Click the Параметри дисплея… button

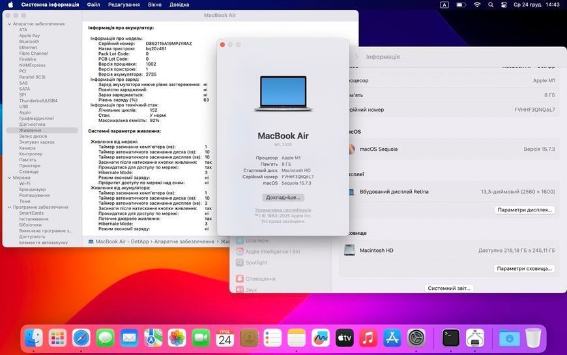pos(525,209)
